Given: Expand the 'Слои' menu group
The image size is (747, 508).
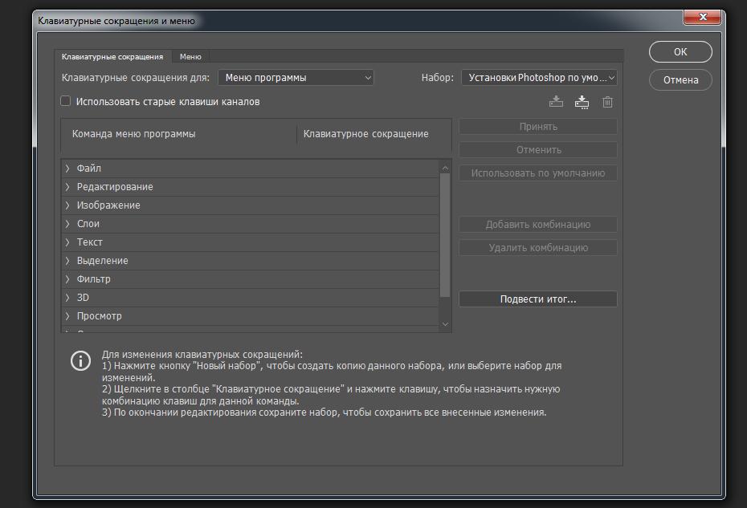Looking at the screenshot, I should point(67,224).
